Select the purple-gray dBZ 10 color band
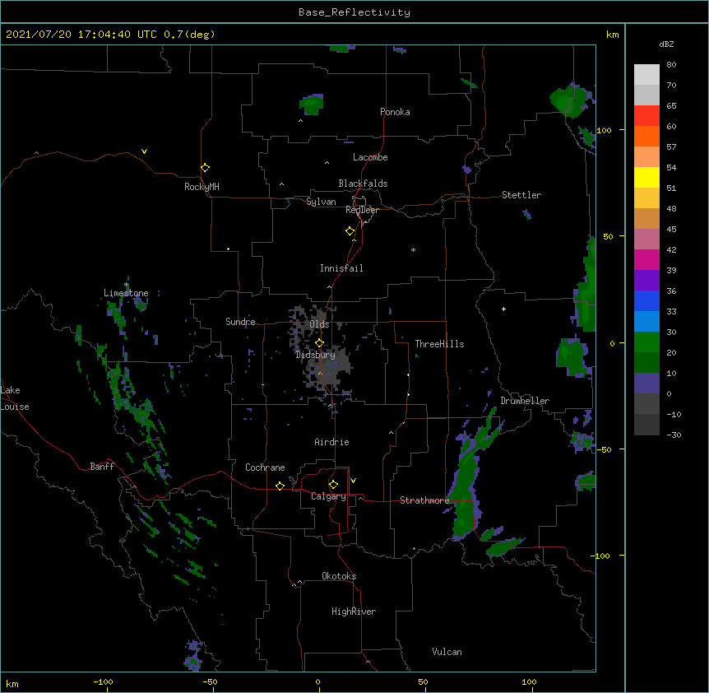This screenshot has width=709, height=693. point(646,384)
